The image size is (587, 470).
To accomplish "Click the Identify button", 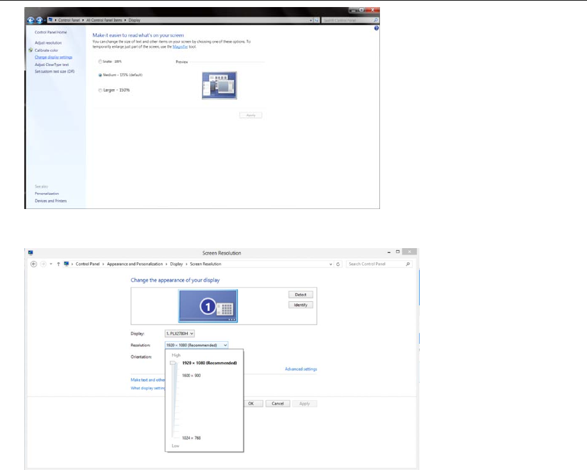I will (301, 305).
